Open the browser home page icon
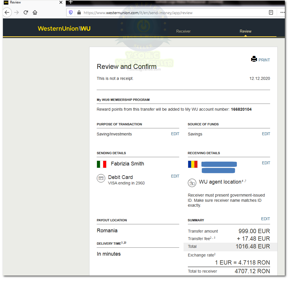 [x=35, y=12]
